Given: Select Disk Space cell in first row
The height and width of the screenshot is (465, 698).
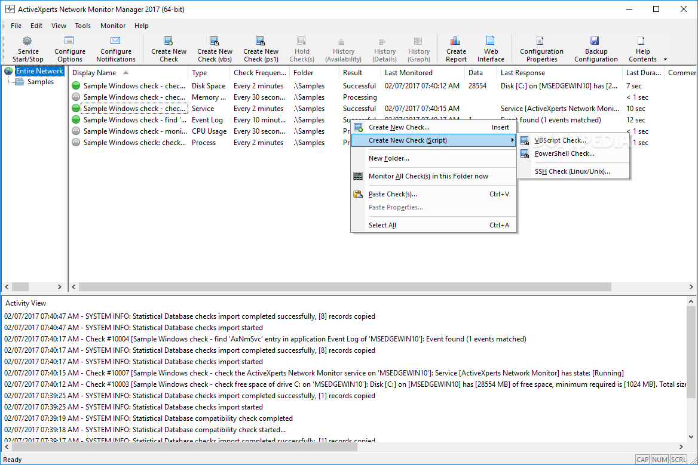Looking at the screenshot, I should pos(209,86).
